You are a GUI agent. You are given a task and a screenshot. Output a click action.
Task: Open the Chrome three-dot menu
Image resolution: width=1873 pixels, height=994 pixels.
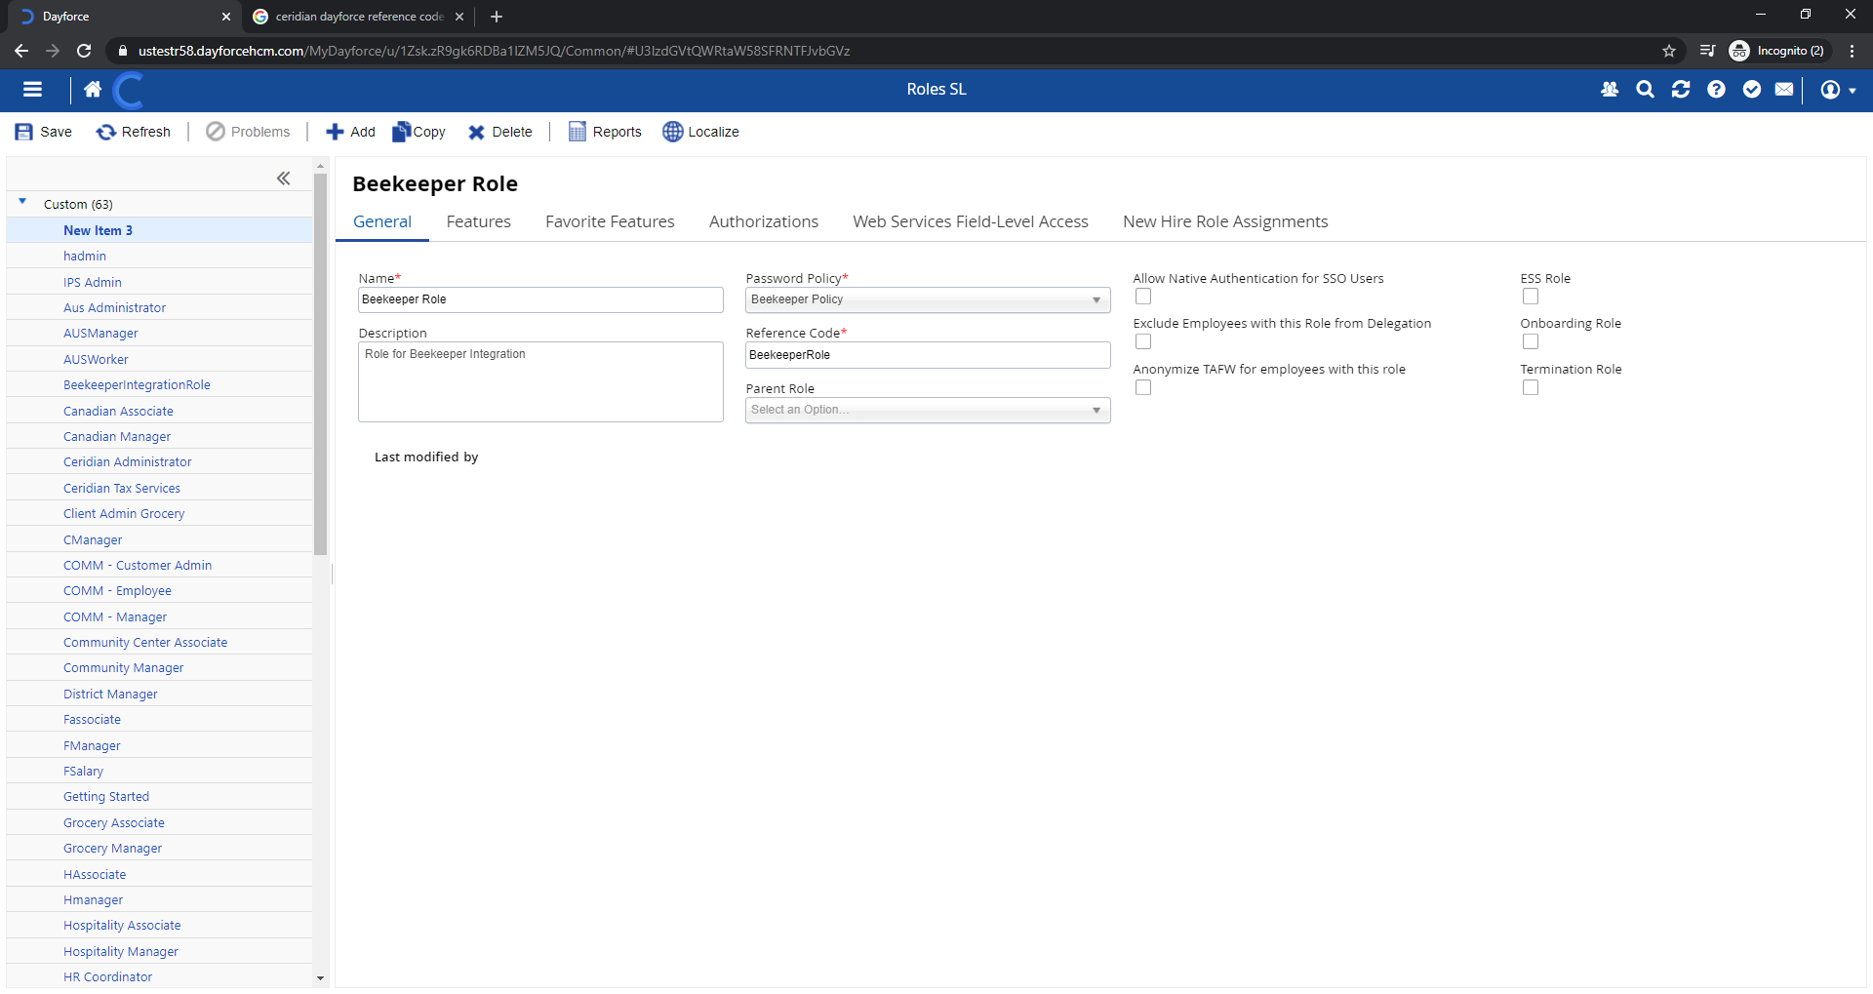(1852, 51)
